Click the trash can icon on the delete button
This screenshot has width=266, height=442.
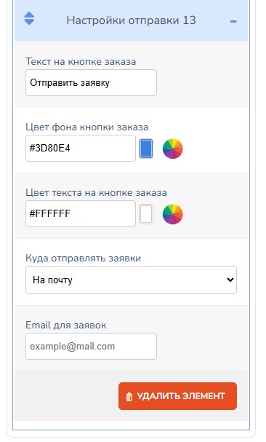[x=129, y=397]
